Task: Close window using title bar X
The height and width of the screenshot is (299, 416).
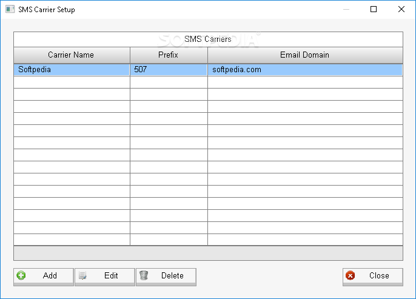Action: pos(401,9)
